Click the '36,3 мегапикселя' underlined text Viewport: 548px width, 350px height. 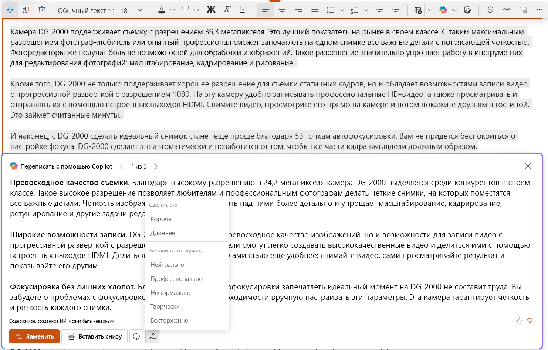pyautogui.click(x=235, y=32)
